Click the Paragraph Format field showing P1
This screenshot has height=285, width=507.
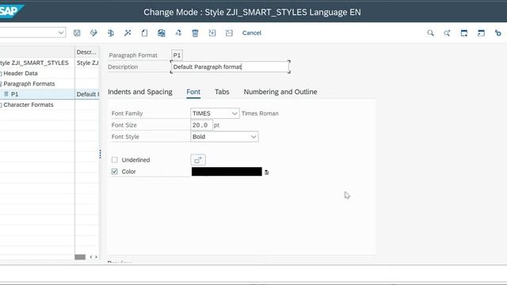177,55
